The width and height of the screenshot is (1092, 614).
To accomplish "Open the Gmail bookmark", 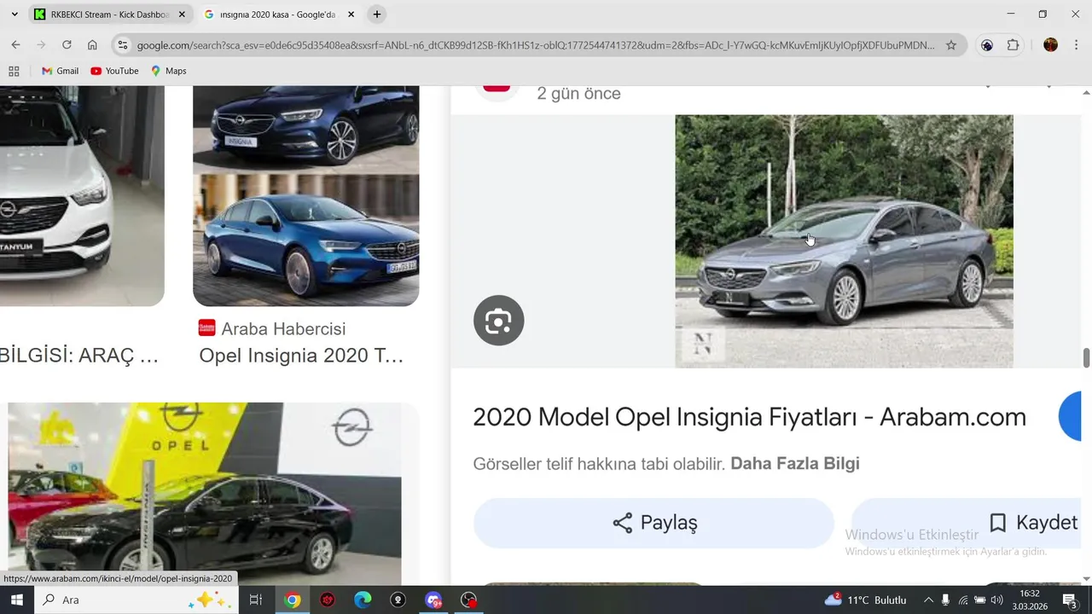I will 60,71.
